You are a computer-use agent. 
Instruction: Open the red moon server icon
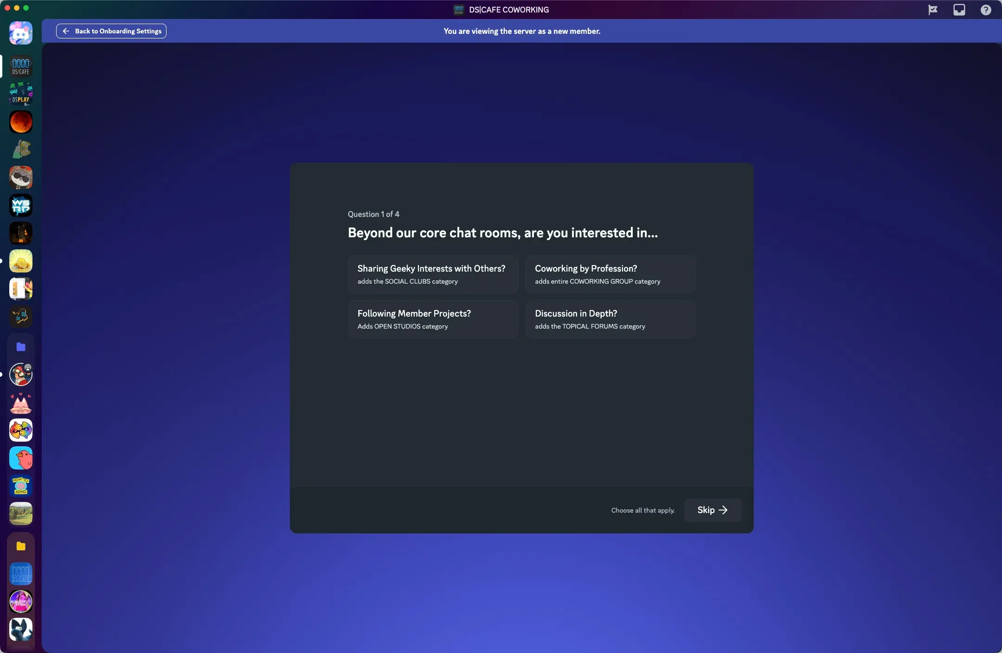tap(21, 122)
